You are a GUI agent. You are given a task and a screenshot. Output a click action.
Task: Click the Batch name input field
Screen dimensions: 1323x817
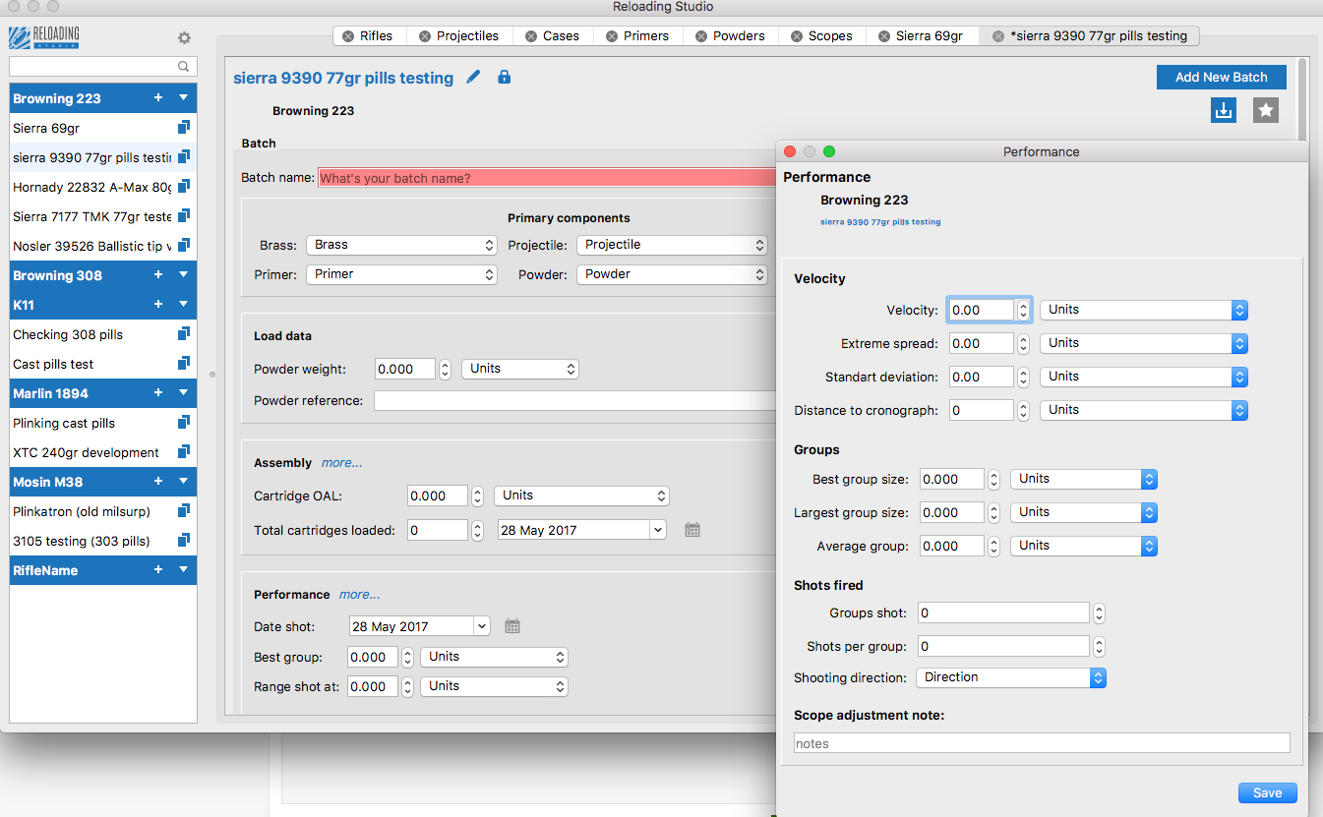click(547, 178)
